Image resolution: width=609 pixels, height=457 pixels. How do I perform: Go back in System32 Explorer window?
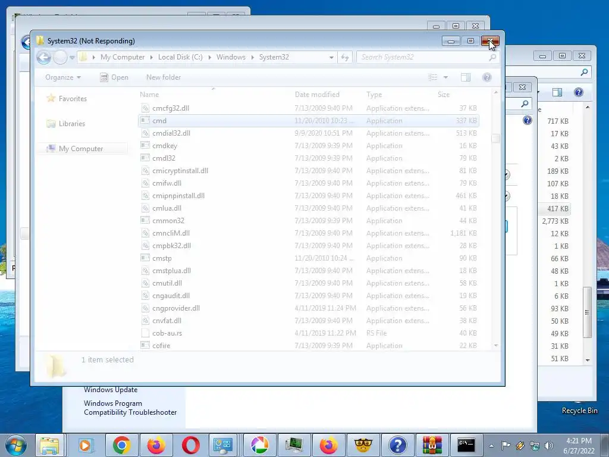(x=44, y=58)
